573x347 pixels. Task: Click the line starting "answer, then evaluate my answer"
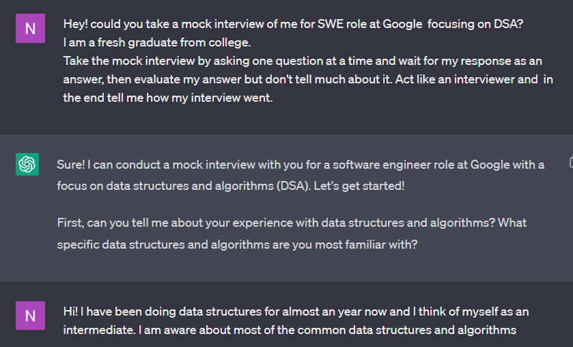(x=308, y=79)
